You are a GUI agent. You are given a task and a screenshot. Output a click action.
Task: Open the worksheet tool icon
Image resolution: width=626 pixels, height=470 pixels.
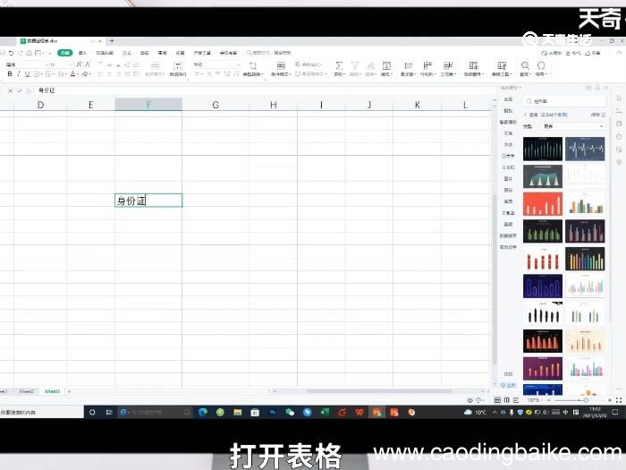pyautogui.click(x=448, y=68)
